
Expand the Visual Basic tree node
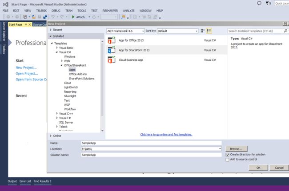click(x=57, y=48)
